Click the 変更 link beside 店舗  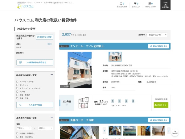50,44
